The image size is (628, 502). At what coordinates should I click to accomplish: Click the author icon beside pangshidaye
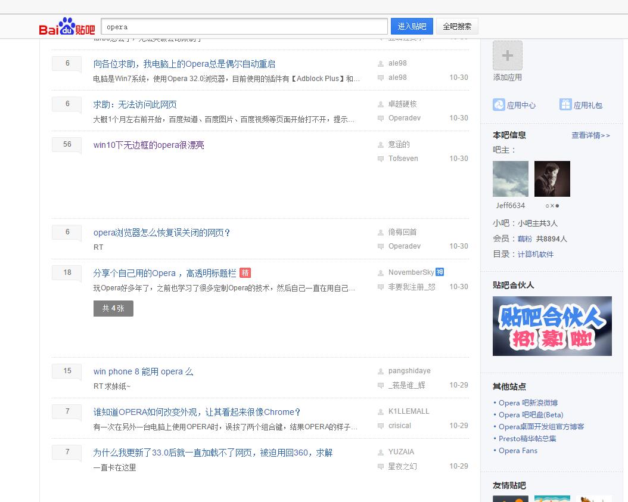[x=381, y=371]
